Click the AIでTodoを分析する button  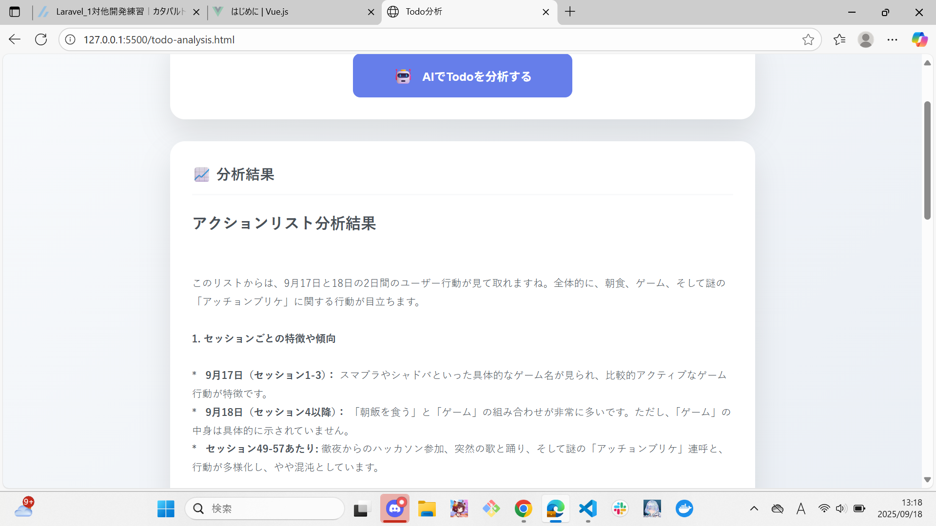(462, 76)
